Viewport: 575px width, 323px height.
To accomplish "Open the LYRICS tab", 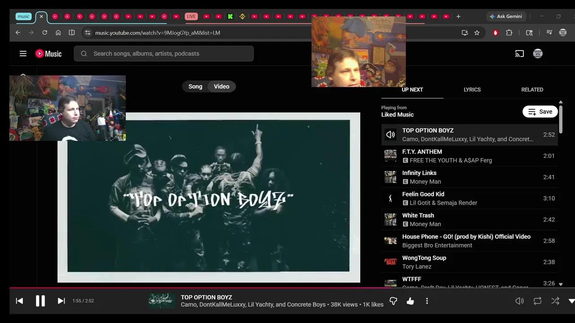I will (x=472, y=90).
